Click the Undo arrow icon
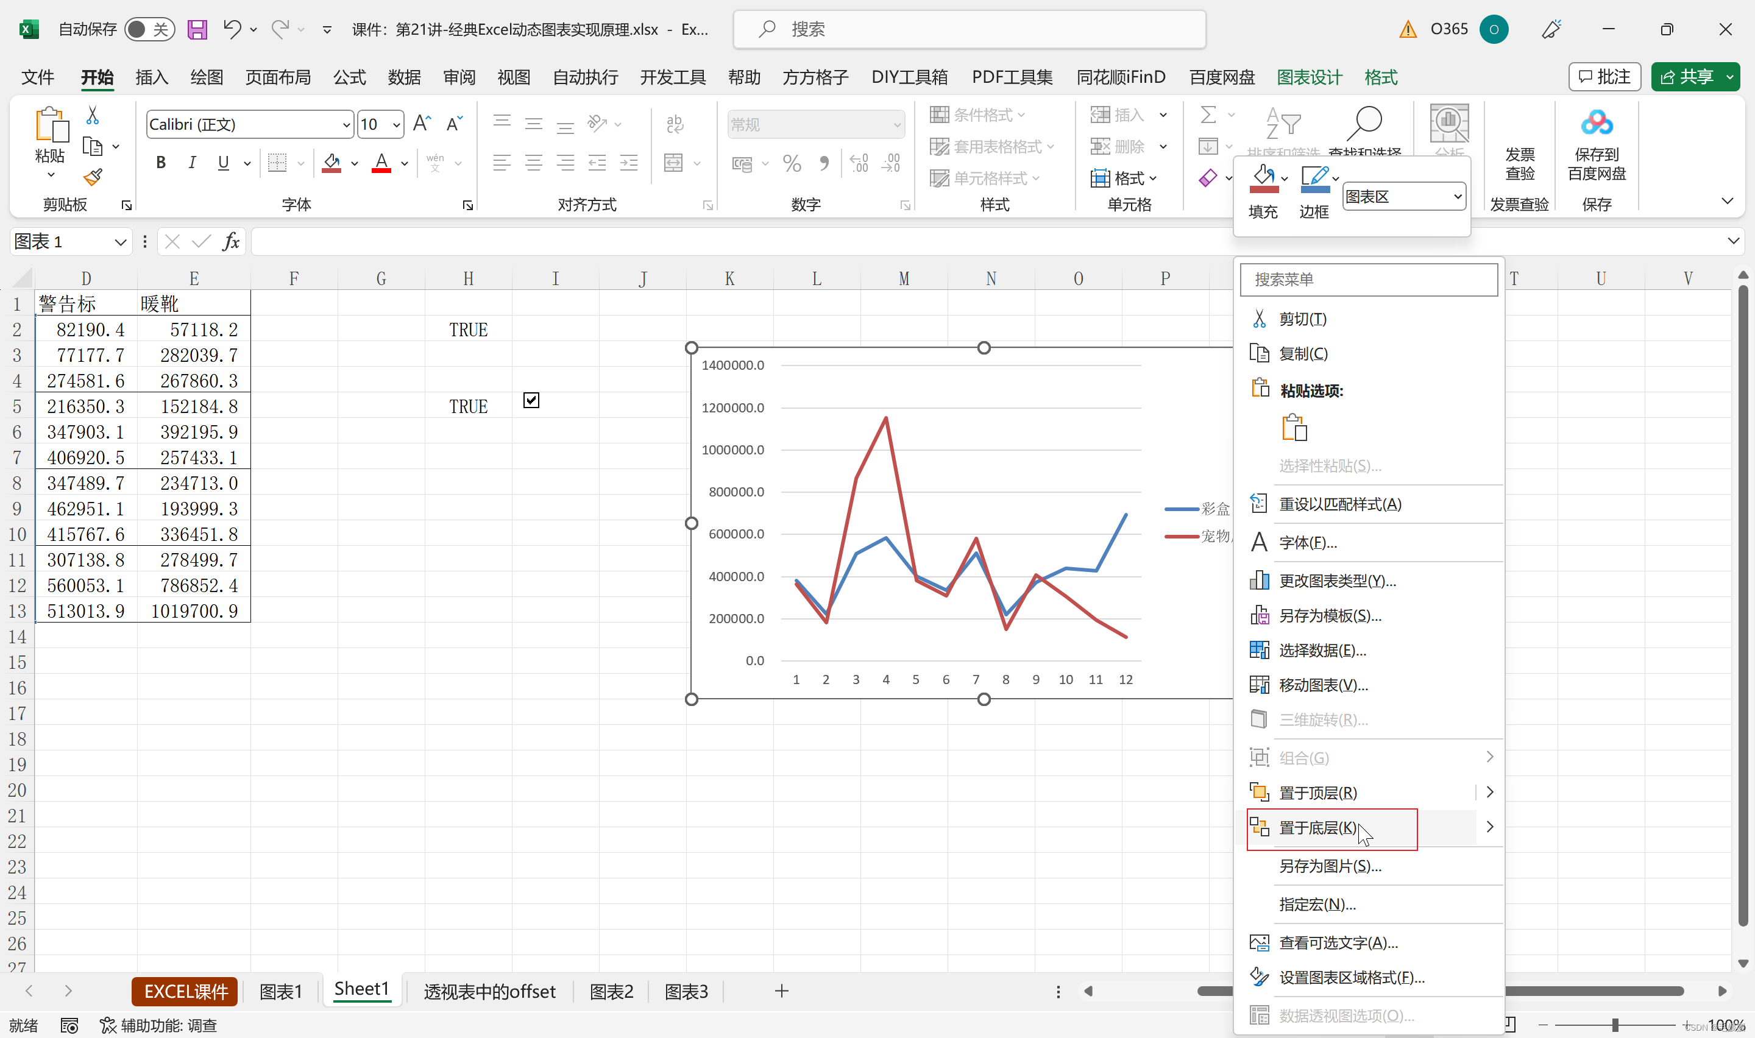 pos(232,29)
